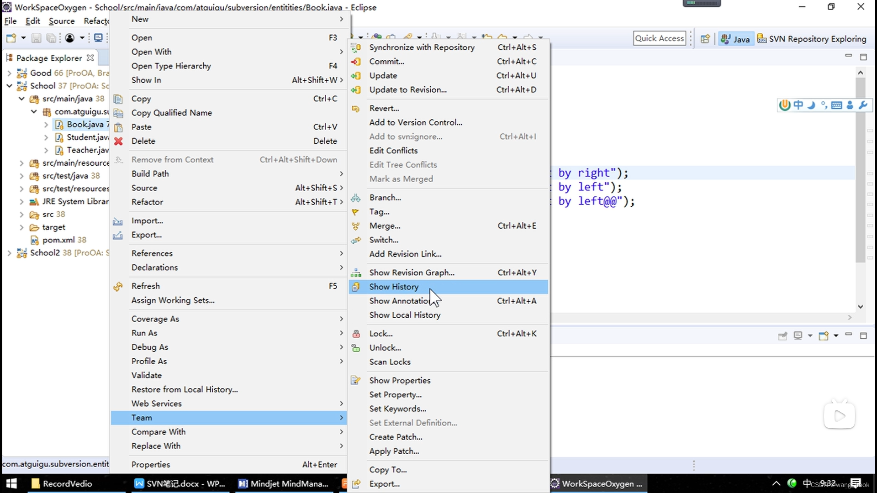This screenshot has height=493, width=877.
Task: Click the editor scroll down arrow
Action: [861, 307]
